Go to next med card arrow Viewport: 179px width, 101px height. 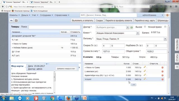(x=79, y=67)
